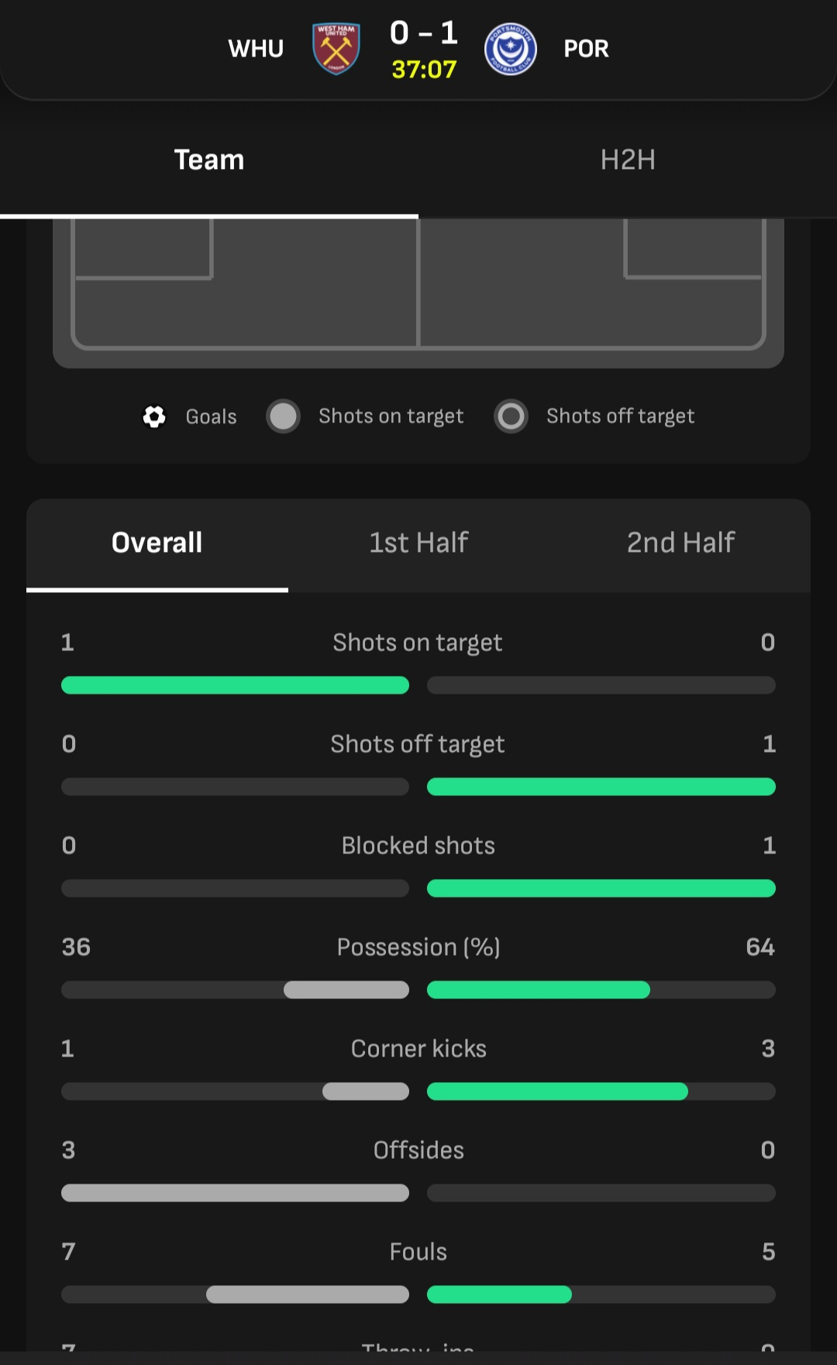This screenshot has width=837, height=1365.
Task: Select the Team tab
Action: click(209, 160)
